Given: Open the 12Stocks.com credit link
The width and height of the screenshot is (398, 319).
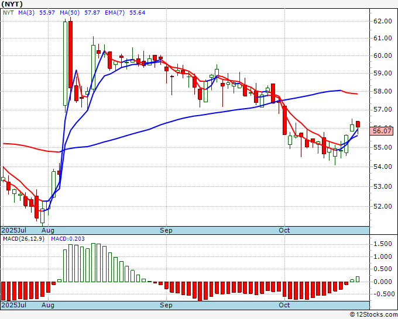Looking at the screenshot, I should coord(373,314).
